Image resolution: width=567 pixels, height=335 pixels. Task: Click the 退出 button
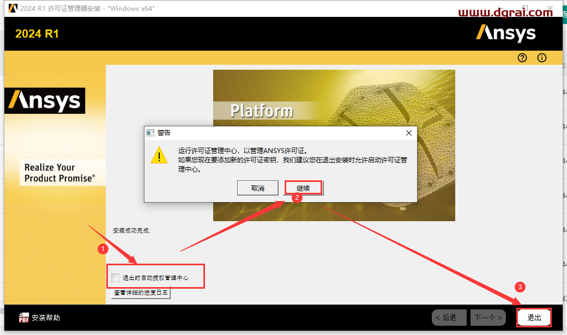pos(534,318)
